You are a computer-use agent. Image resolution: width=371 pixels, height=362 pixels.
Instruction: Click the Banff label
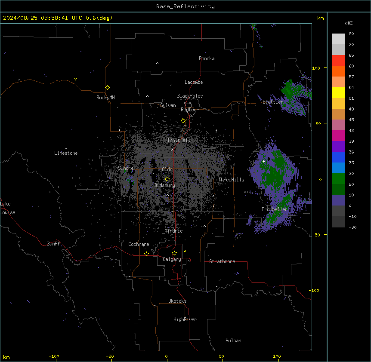click(53, 244)
